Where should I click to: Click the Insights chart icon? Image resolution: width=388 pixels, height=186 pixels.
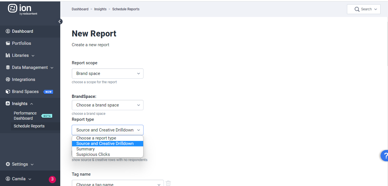[x=8, y=104]
